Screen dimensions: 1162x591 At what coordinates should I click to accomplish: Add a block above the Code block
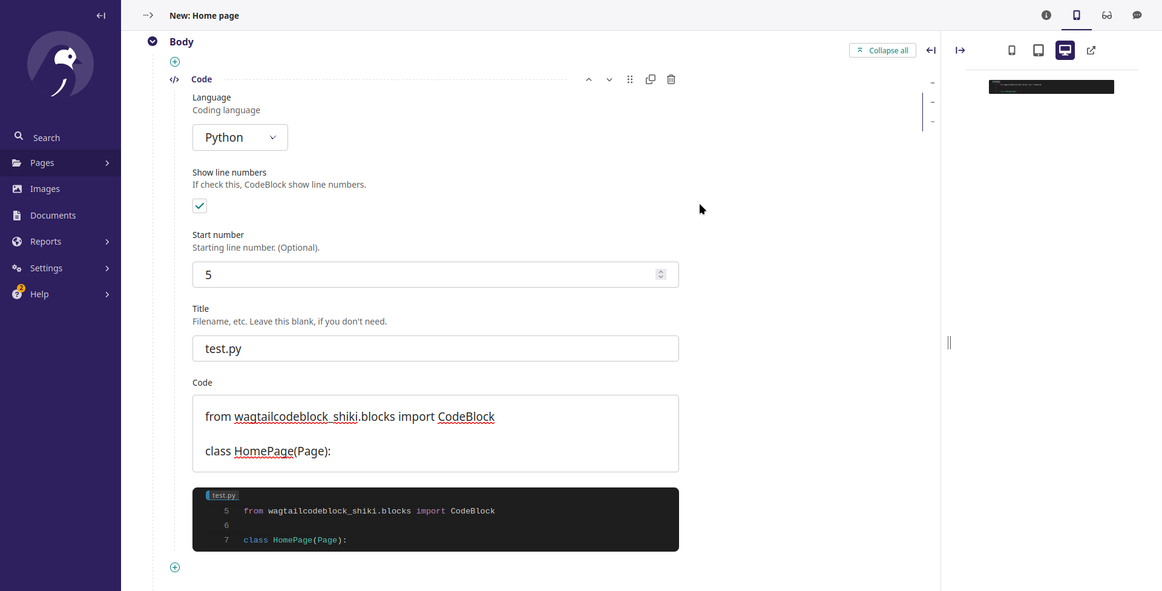(175, 62)
